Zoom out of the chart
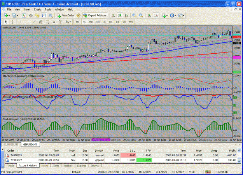 pos(141,16)
